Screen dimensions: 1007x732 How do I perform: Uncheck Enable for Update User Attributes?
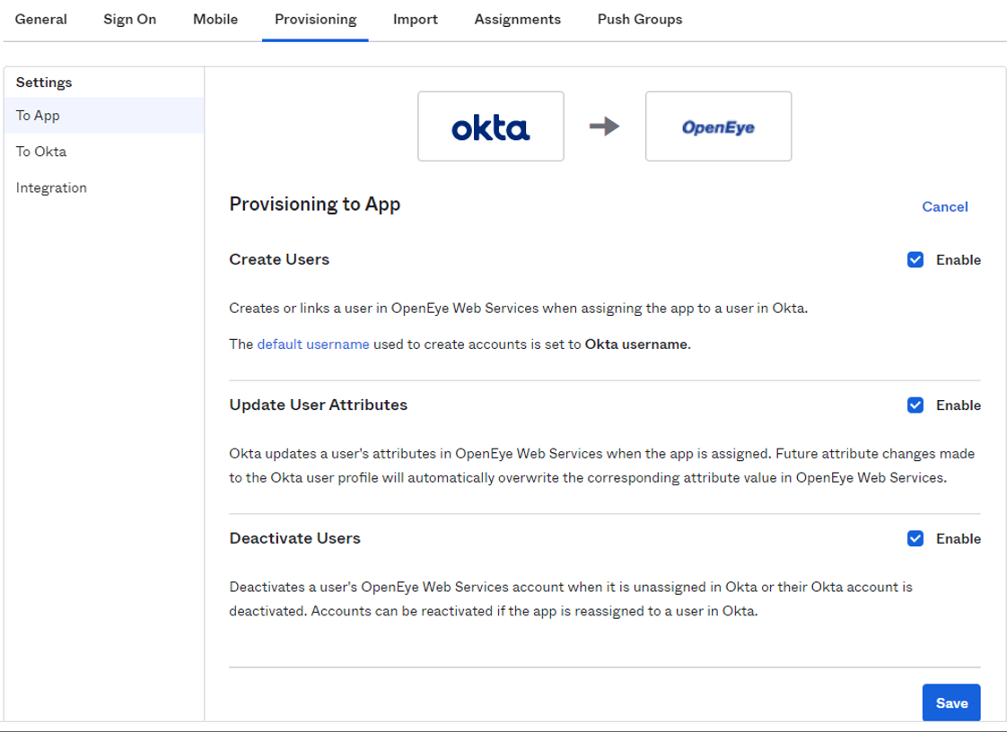915,405
